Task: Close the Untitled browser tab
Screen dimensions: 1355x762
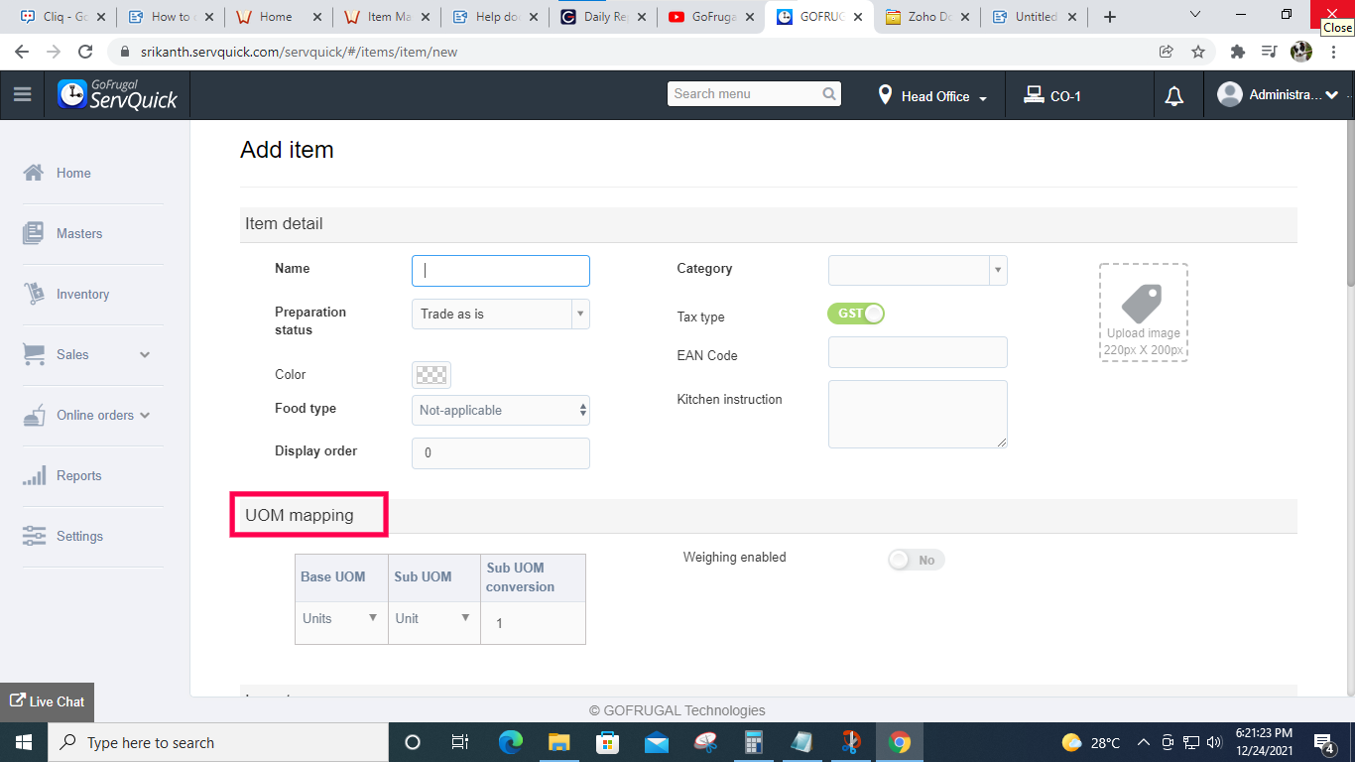Action: coord(1072,17)
